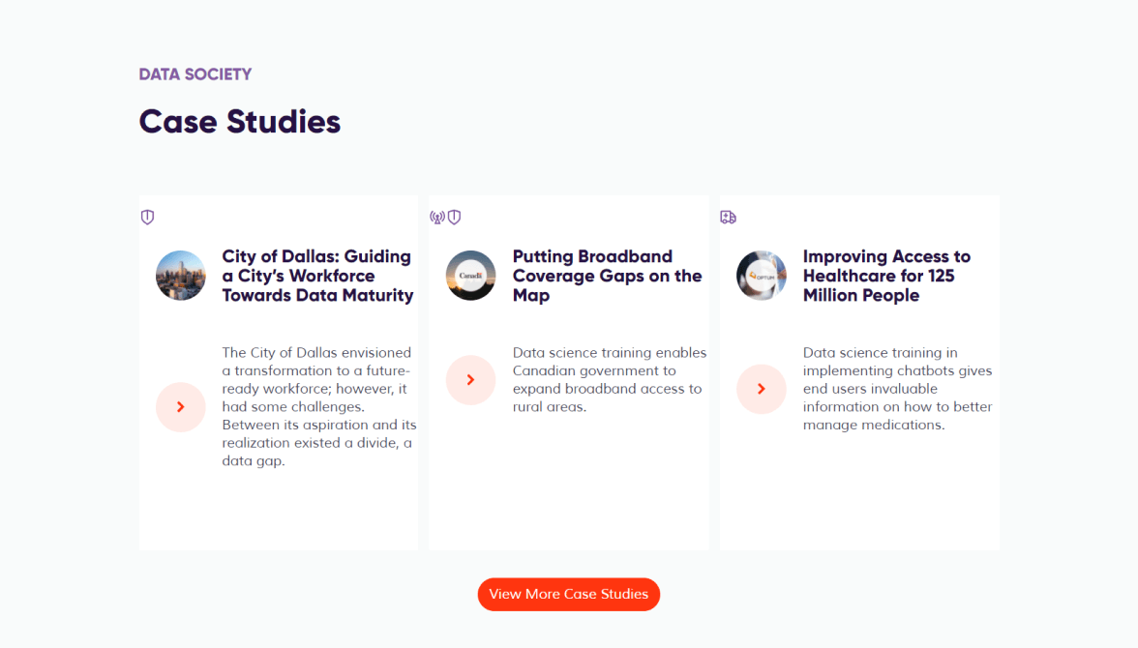The height and width of the screenshot is (648, 1138).
Task: Click the chatbots healthcare description text
Action: pyautogui.click(x=897, y=389)
